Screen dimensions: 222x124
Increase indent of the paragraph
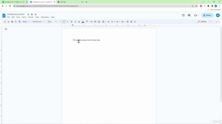coord(131,22)
